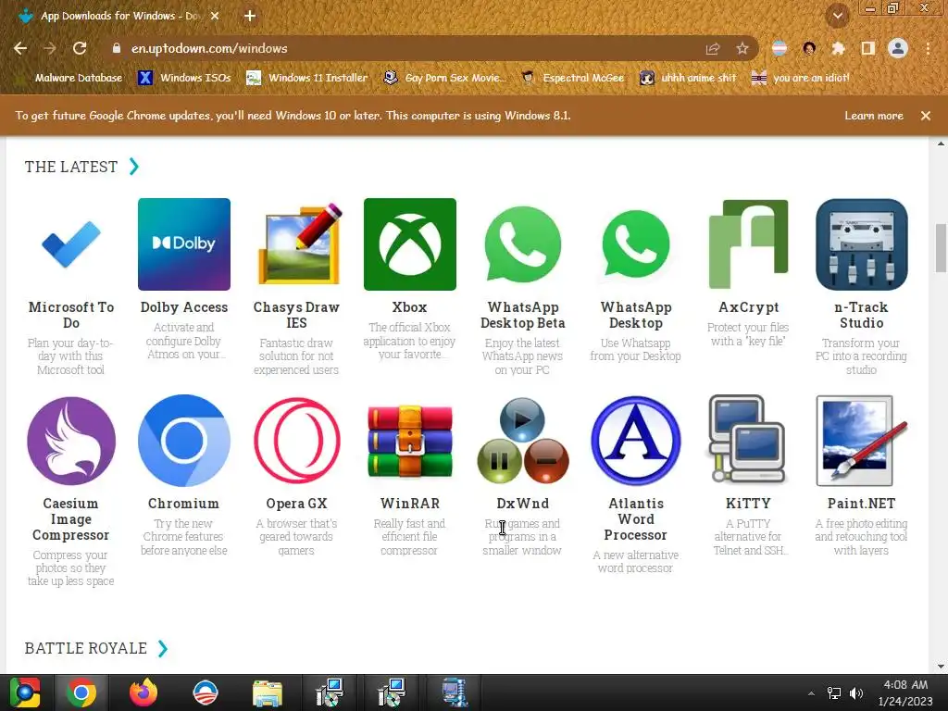Image resolution: width=948 pixels, height=711 pixels.
Task: Click the Opera GX title text
Action: click(296, 504)
